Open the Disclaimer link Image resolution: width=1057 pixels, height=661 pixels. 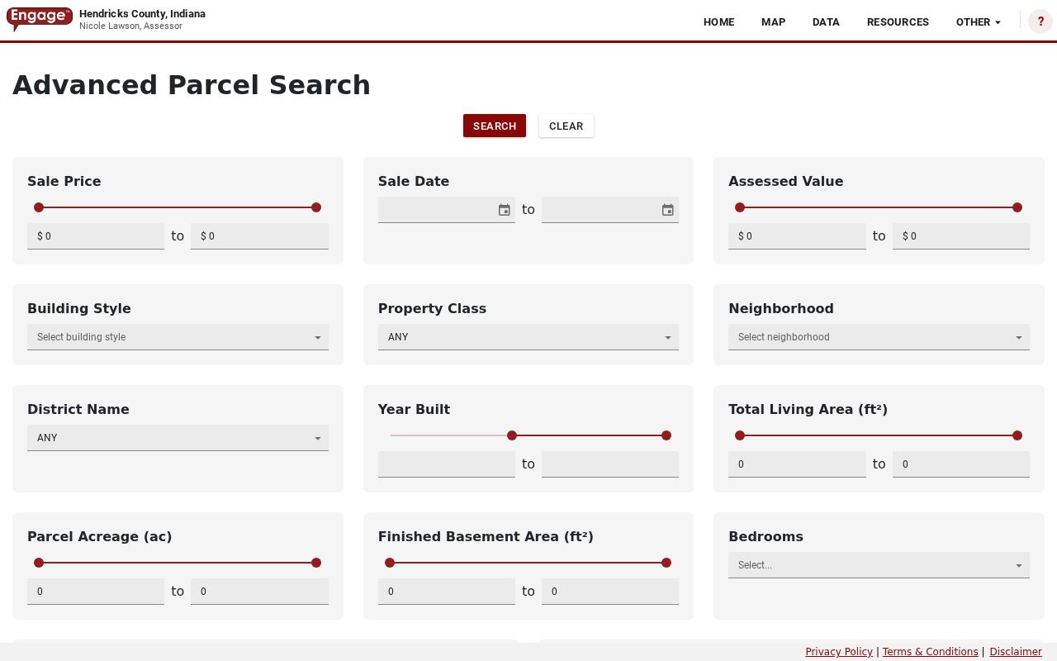[1016, 652]
